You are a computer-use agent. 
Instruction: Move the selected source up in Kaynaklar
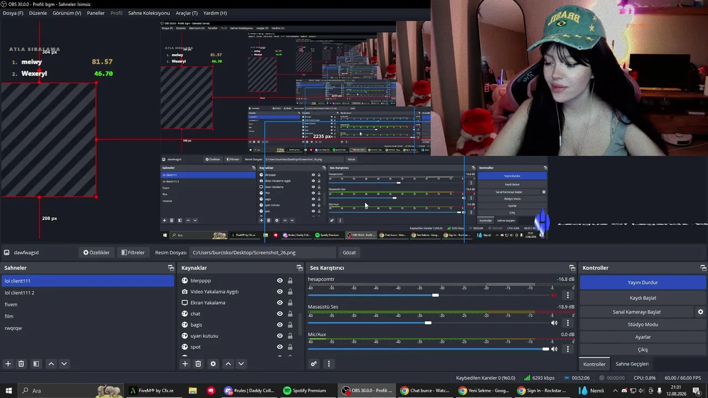(x=228, y=364)
